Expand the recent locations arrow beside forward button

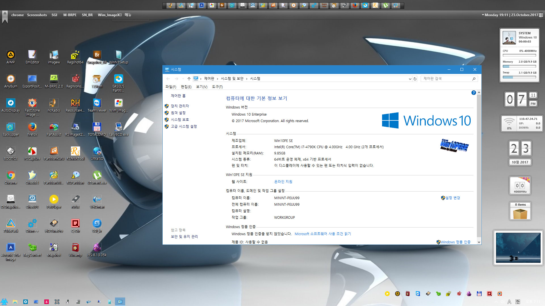click(x=183, y=79)
